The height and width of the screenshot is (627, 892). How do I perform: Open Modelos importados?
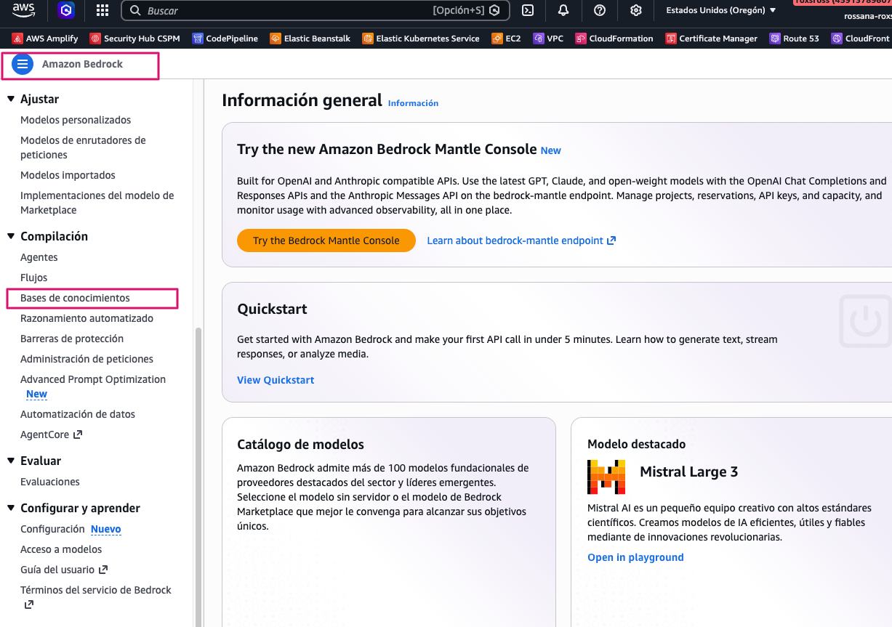(68, 175)
